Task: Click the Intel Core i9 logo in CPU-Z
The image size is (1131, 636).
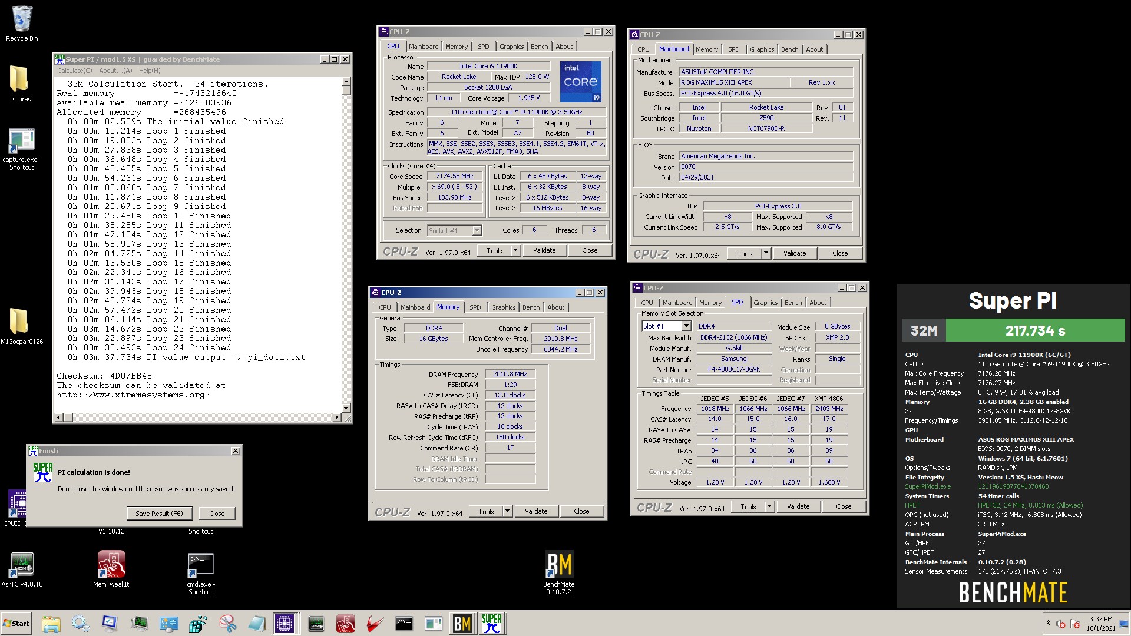Action: [x=580, y=82]
